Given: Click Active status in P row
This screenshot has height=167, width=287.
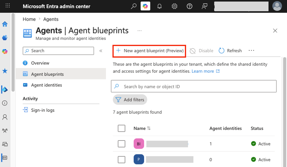Looking at the screenshot, I should point(261,160).
